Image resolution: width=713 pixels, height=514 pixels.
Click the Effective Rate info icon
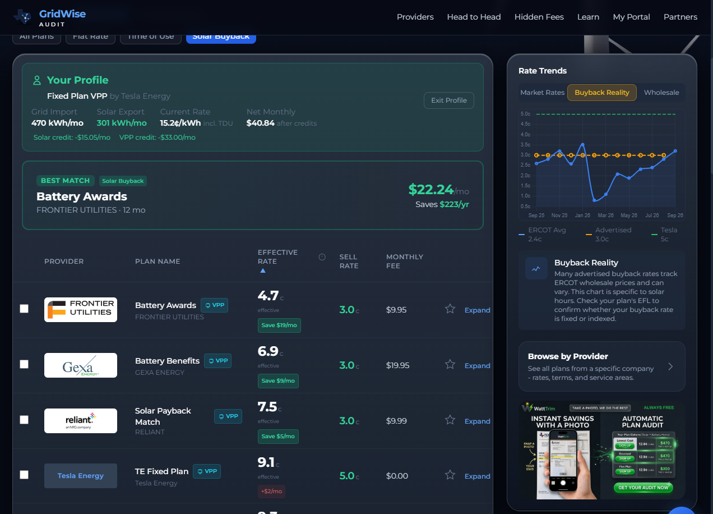pos(322,257)
